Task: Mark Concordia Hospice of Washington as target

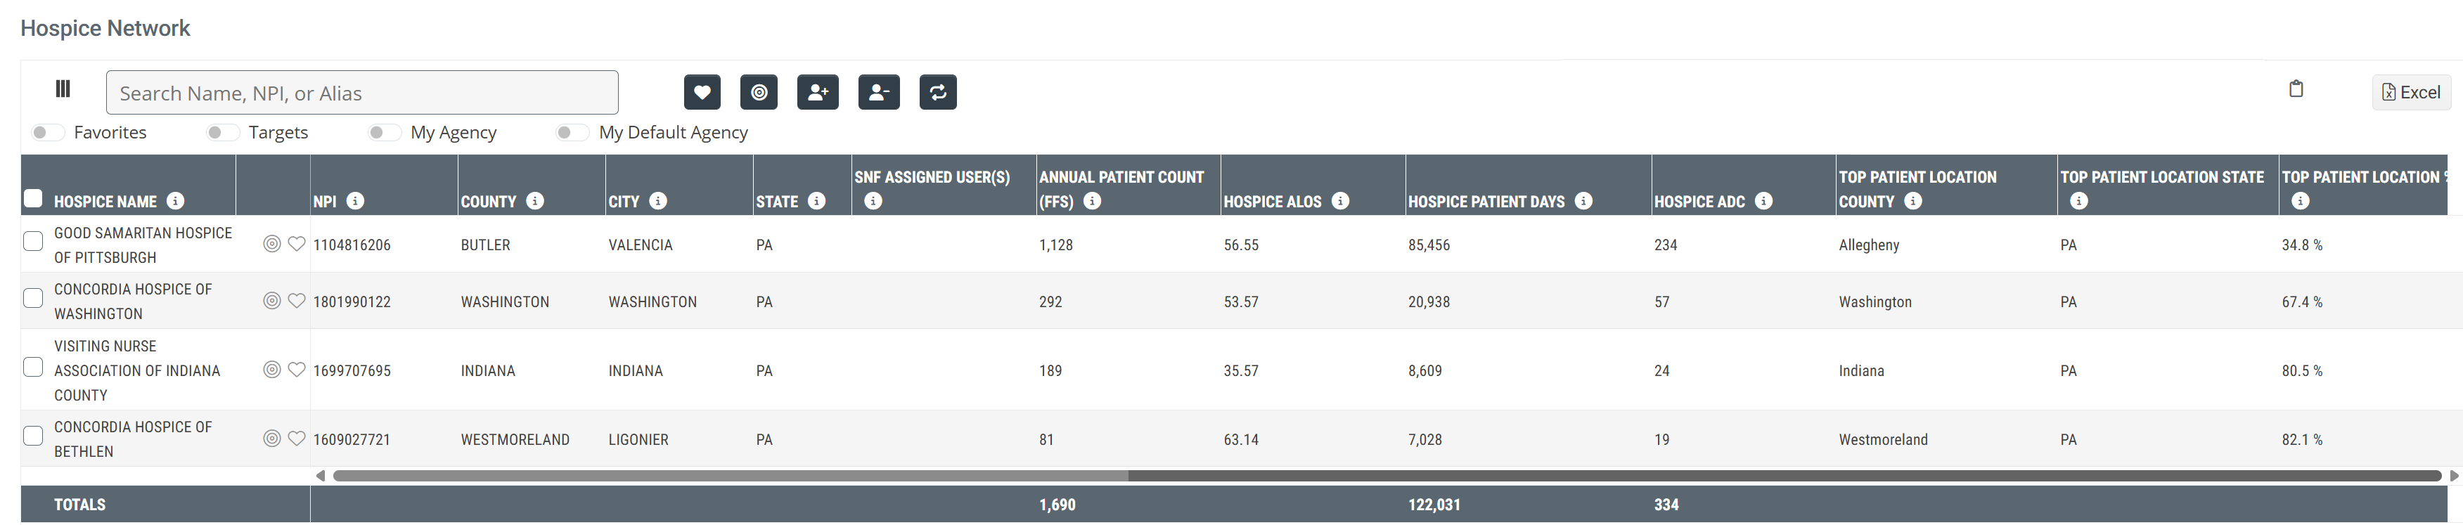Action: click(x=271, y=302)
